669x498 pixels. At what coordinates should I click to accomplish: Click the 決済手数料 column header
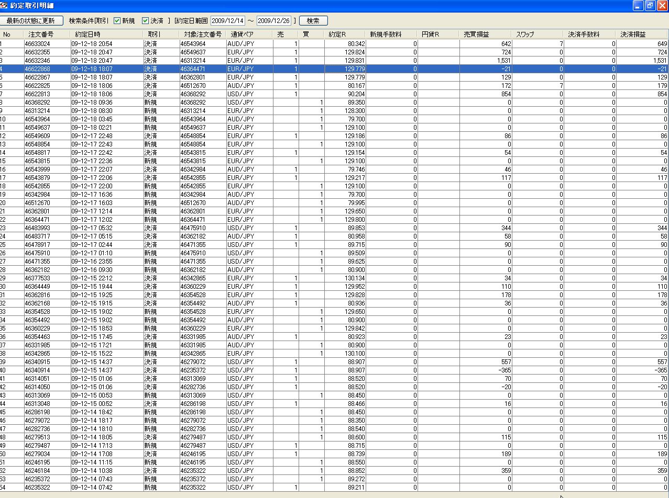(590, 35)
